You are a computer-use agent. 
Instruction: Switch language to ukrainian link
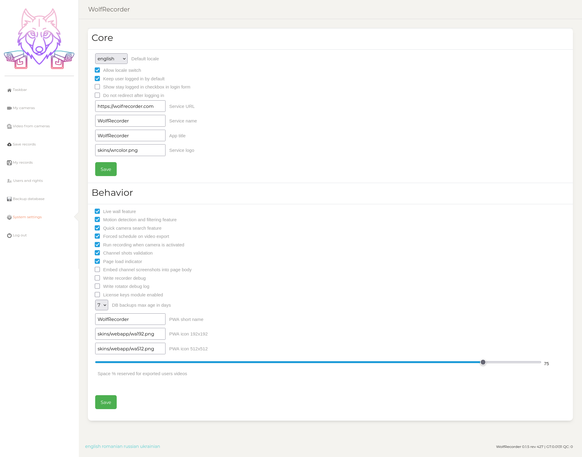pos(150,446)
